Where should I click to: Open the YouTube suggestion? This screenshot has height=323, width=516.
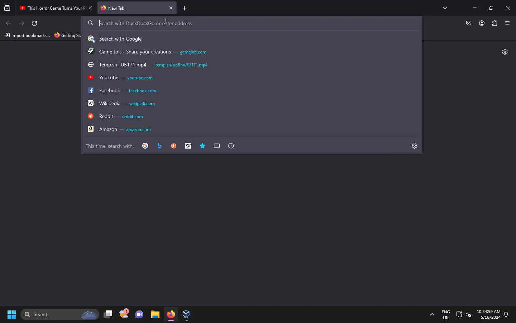coord(252,78)
